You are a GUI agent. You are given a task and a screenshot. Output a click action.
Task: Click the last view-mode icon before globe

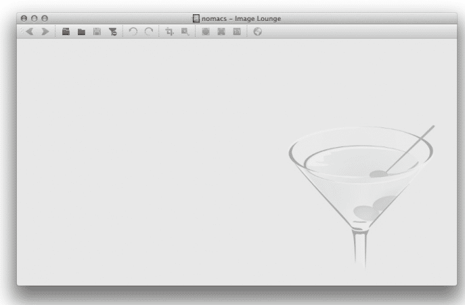236,31
